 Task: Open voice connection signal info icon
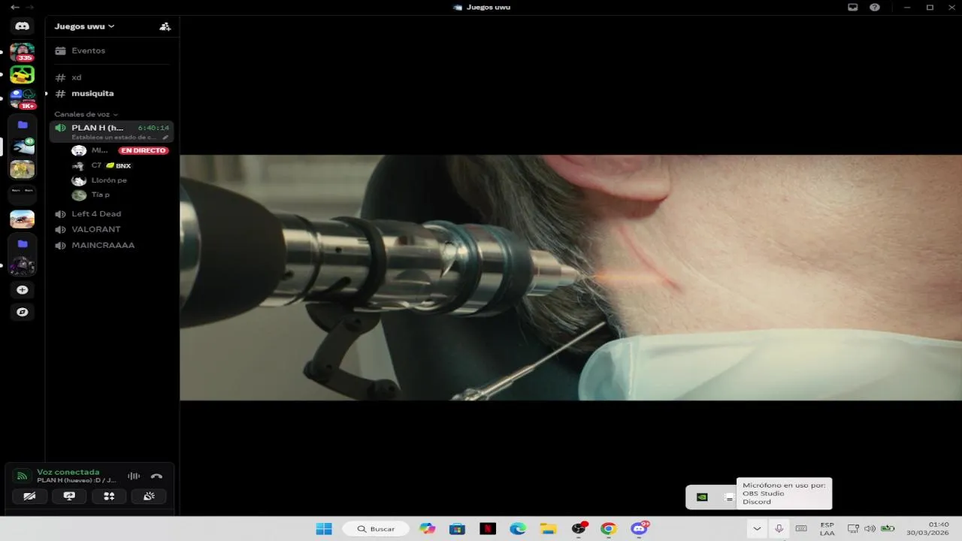click(x=23, y=476)
